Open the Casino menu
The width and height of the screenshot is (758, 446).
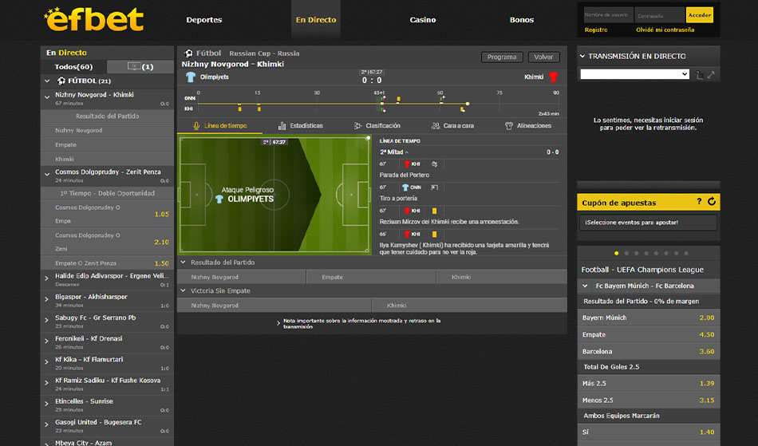pyautogui.click(x=423, y=20)
